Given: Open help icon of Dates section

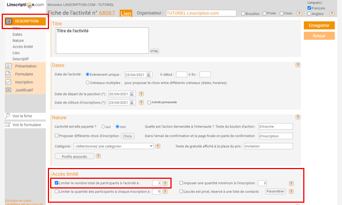Looking at the screenshot, I should click(x=298, y=65).
